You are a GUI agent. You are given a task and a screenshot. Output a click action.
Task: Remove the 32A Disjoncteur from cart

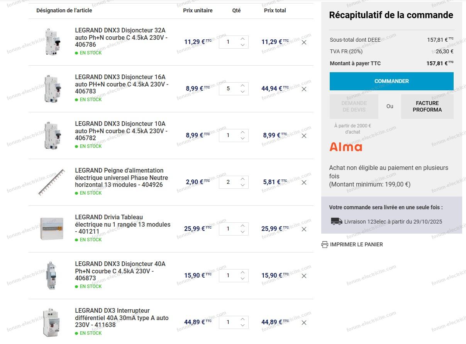(x=304, y=42)
